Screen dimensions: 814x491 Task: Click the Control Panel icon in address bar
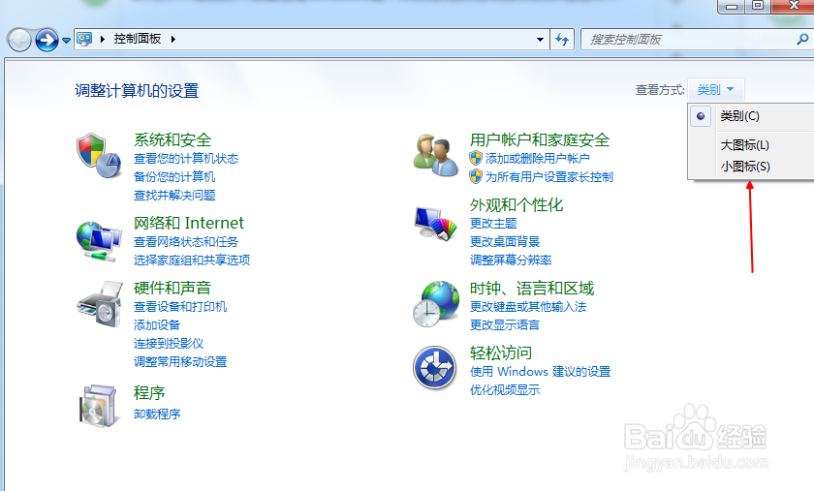pos(84,39)
